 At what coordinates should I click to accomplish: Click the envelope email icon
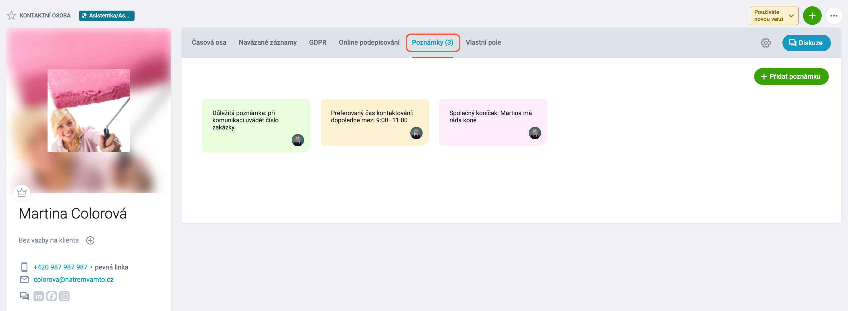click(24, 279)
